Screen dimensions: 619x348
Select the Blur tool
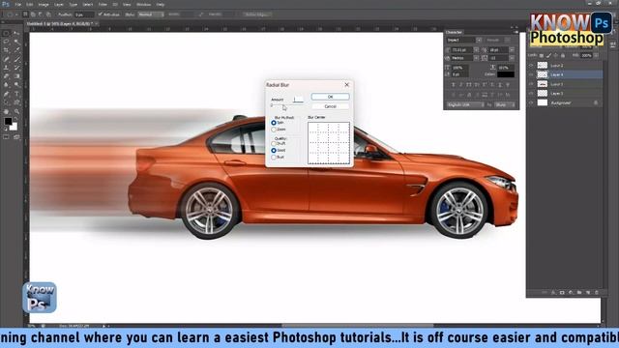6,84
